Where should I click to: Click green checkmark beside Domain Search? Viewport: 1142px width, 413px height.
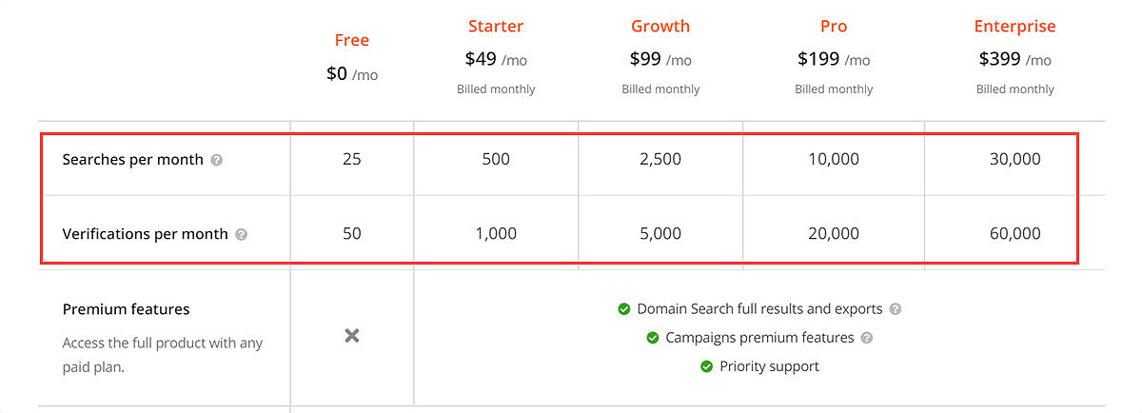tap(624, 309)
